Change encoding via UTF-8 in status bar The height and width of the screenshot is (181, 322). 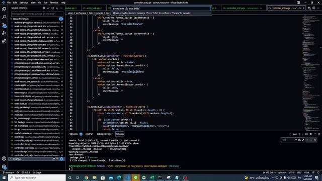(x=292, y=172)
